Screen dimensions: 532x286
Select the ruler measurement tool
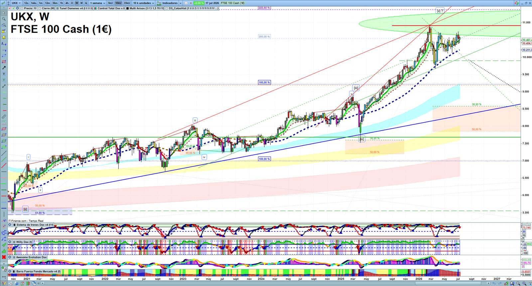4,117
